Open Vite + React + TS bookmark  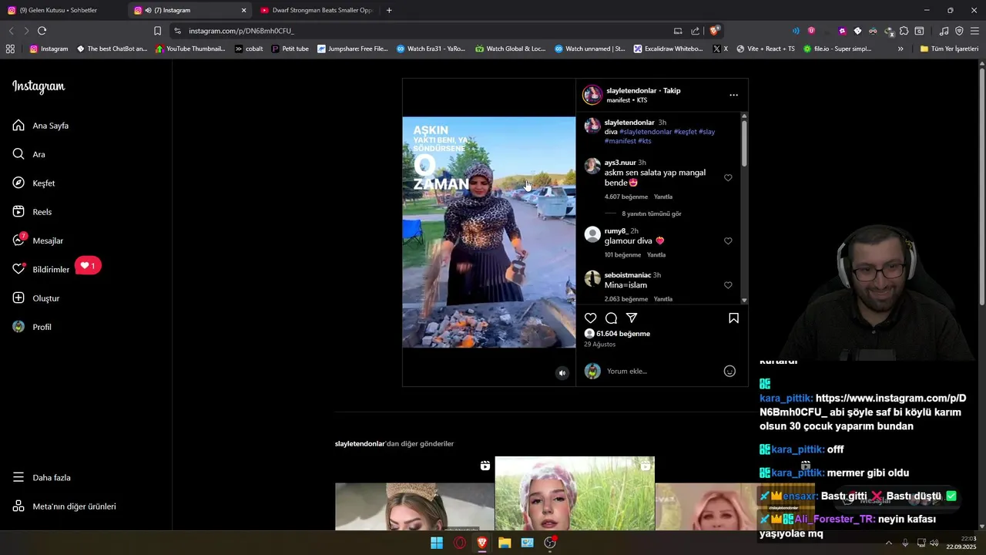(x=765, y=49)
